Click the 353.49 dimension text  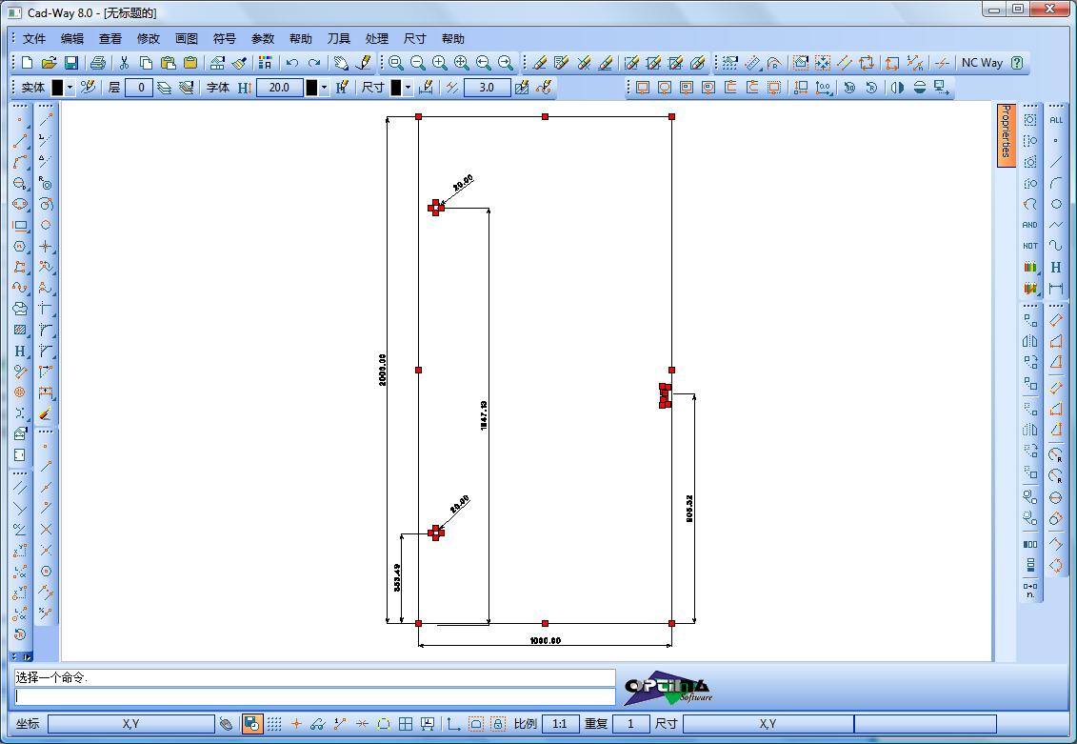point(397,577)
